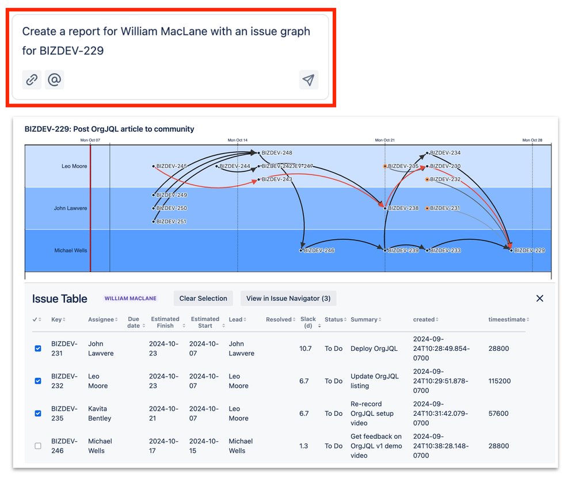This screenshot has width=575, height=486.
Task: Close the Issue Table panel with the X
Action: 540,299
